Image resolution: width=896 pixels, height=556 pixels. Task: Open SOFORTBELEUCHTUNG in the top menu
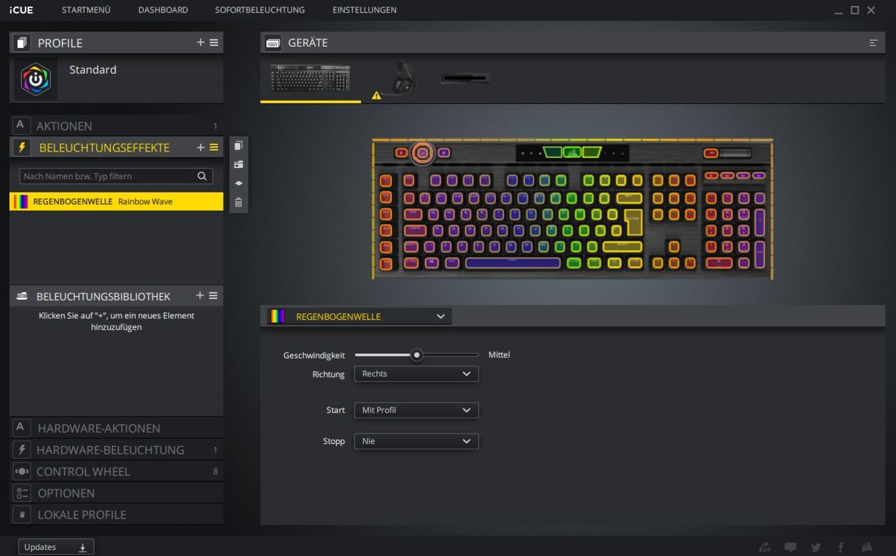tap(260, 10)
